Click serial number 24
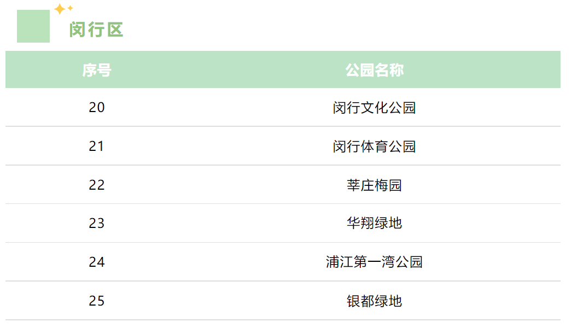Image resolution: width=572 pixels, height=328 pixels. coord(97,262)
